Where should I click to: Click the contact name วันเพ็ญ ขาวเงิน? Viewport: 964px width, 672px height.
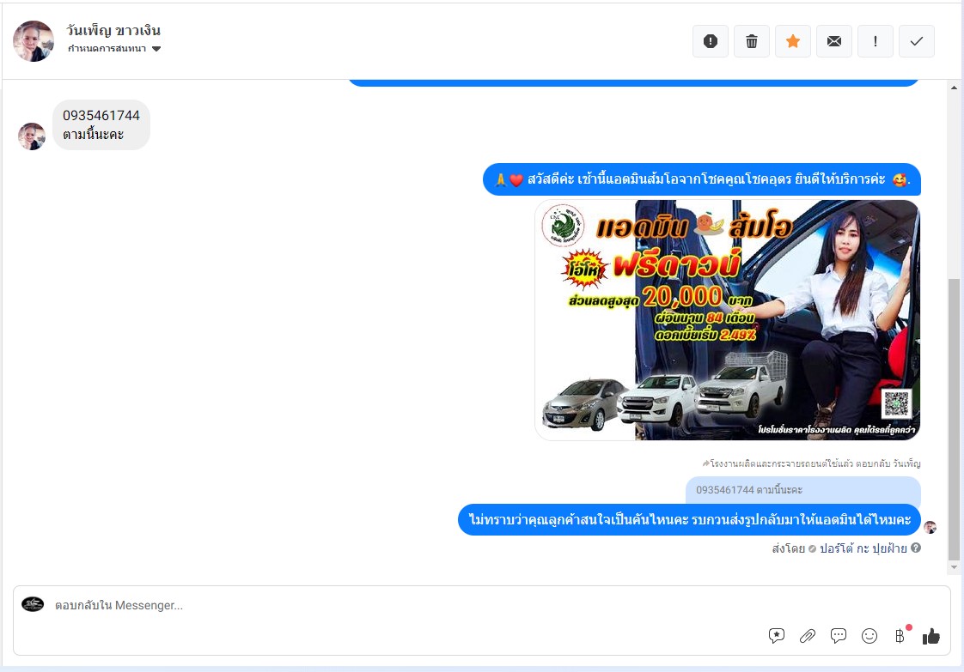tap(113, 30)
